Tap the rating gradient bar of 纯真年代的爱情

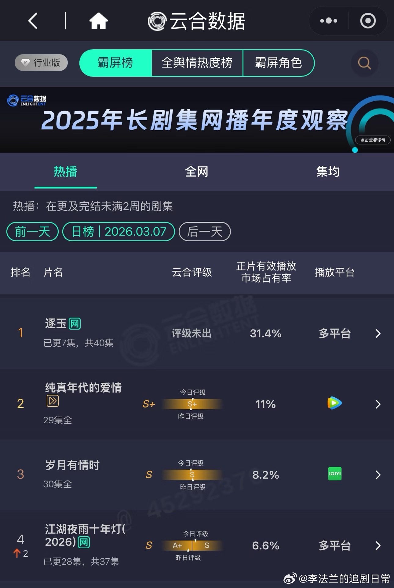click(192, 404)
